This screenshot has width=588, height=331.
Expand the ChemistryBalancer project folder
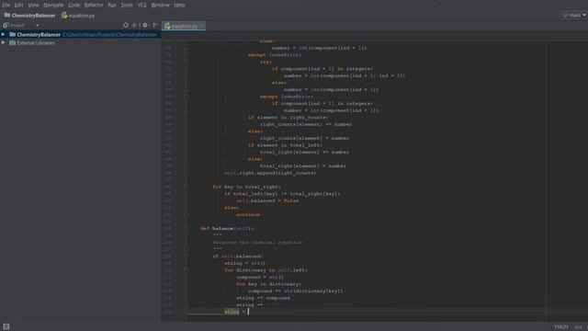[x=4, y=35]
